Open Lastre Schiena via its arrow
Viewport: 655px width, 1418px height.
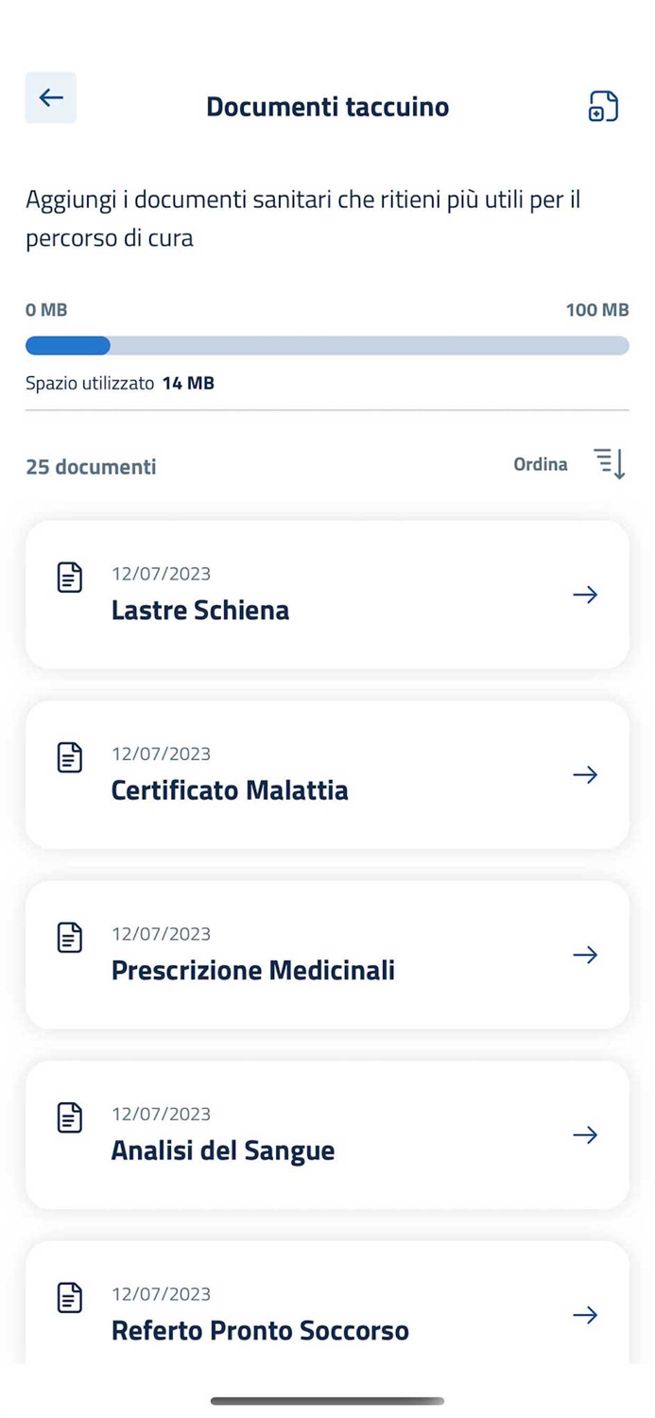pos(585,595)
